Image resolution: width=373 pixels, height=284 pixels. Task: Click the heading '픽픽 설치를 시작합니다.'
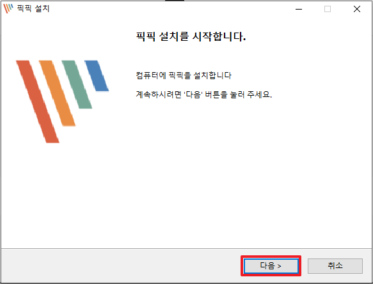click(191, 37)
